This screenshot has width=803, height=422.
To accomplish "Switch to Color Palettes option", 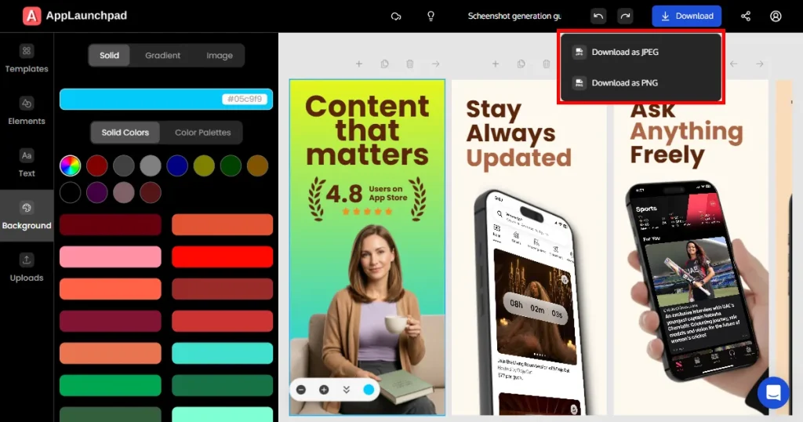I will 202,133.
